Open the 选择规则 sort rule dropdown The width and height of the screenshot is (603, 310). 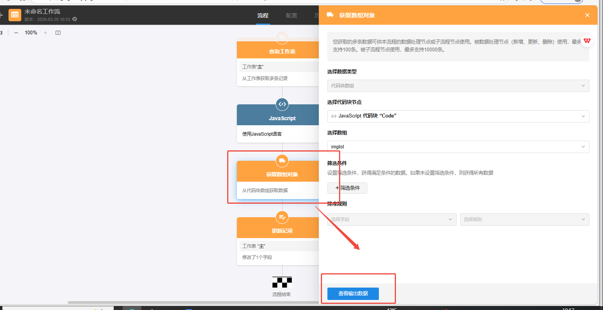pos(524,220)
